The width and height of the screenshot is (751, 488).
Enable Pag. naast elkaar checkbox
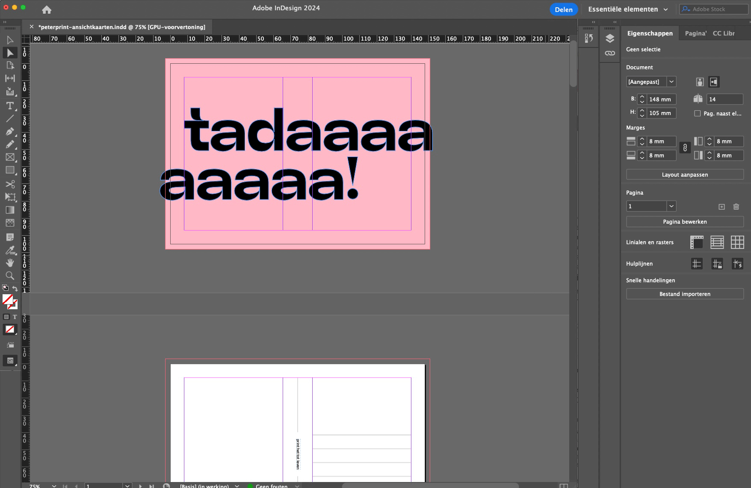tap(698, 113)
